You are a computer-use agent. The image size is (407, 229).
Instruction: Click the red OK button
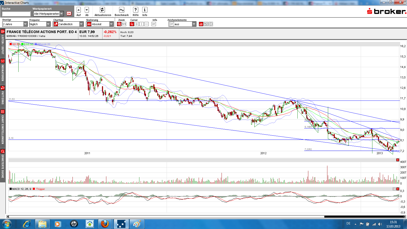pos(69,13)
